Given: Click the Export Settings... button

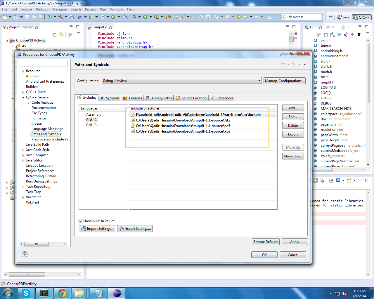Looking at the screenshot, I should click(135, 229).
